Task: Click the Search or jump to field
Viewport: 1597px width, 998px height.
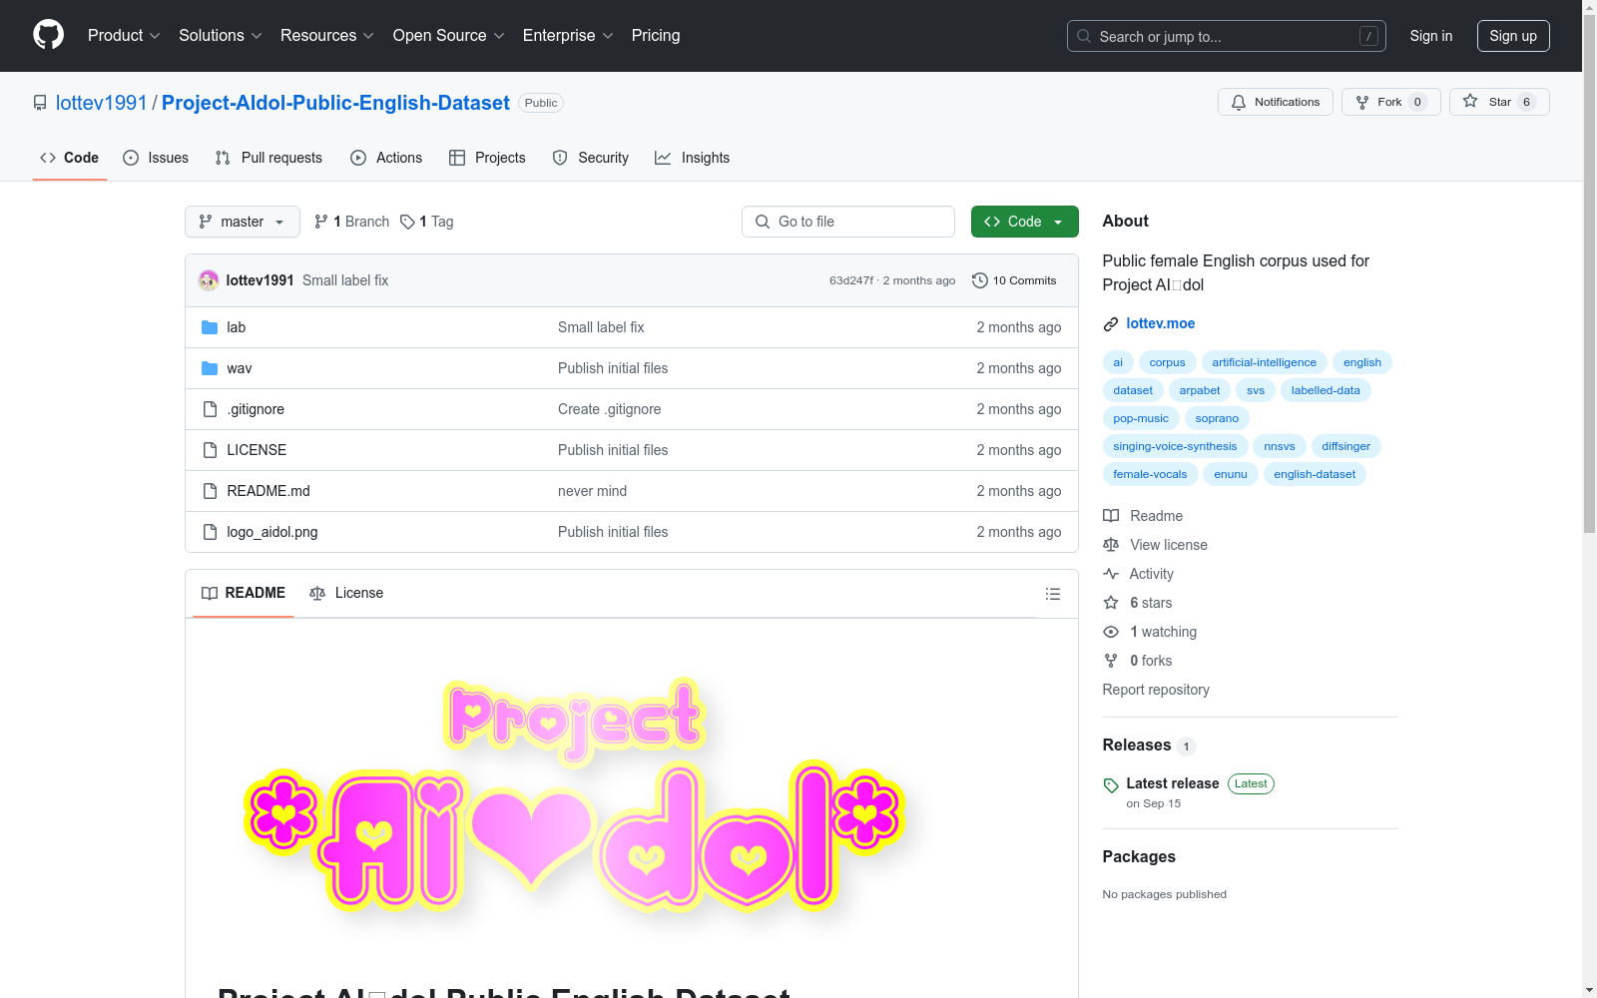Action: (x=1227, y=36)
